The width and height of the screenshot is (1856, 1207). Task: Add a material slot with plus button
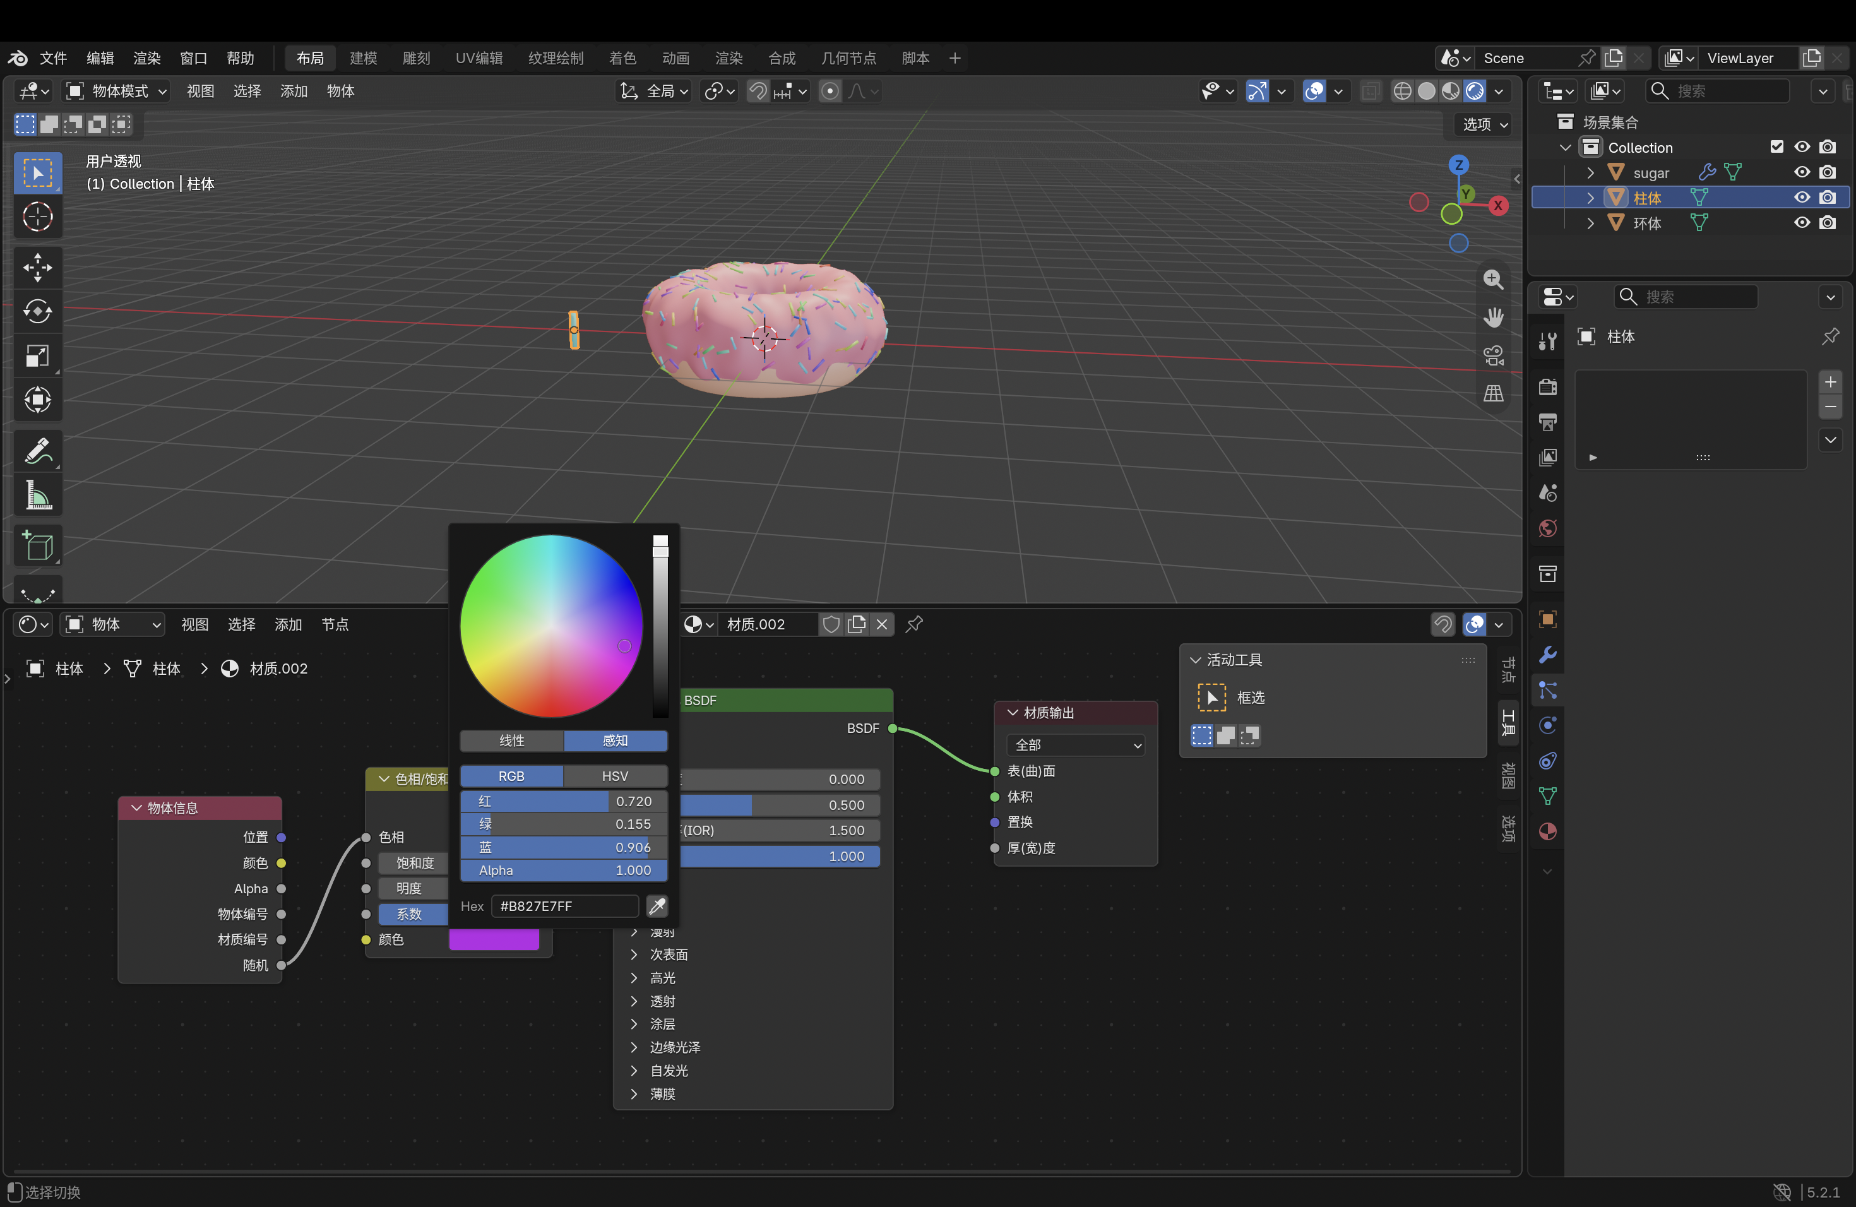pyautogui.click(x=1830, y=382)
